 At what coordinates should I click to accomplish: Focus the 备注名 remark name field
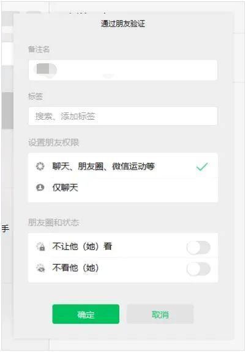123,70
